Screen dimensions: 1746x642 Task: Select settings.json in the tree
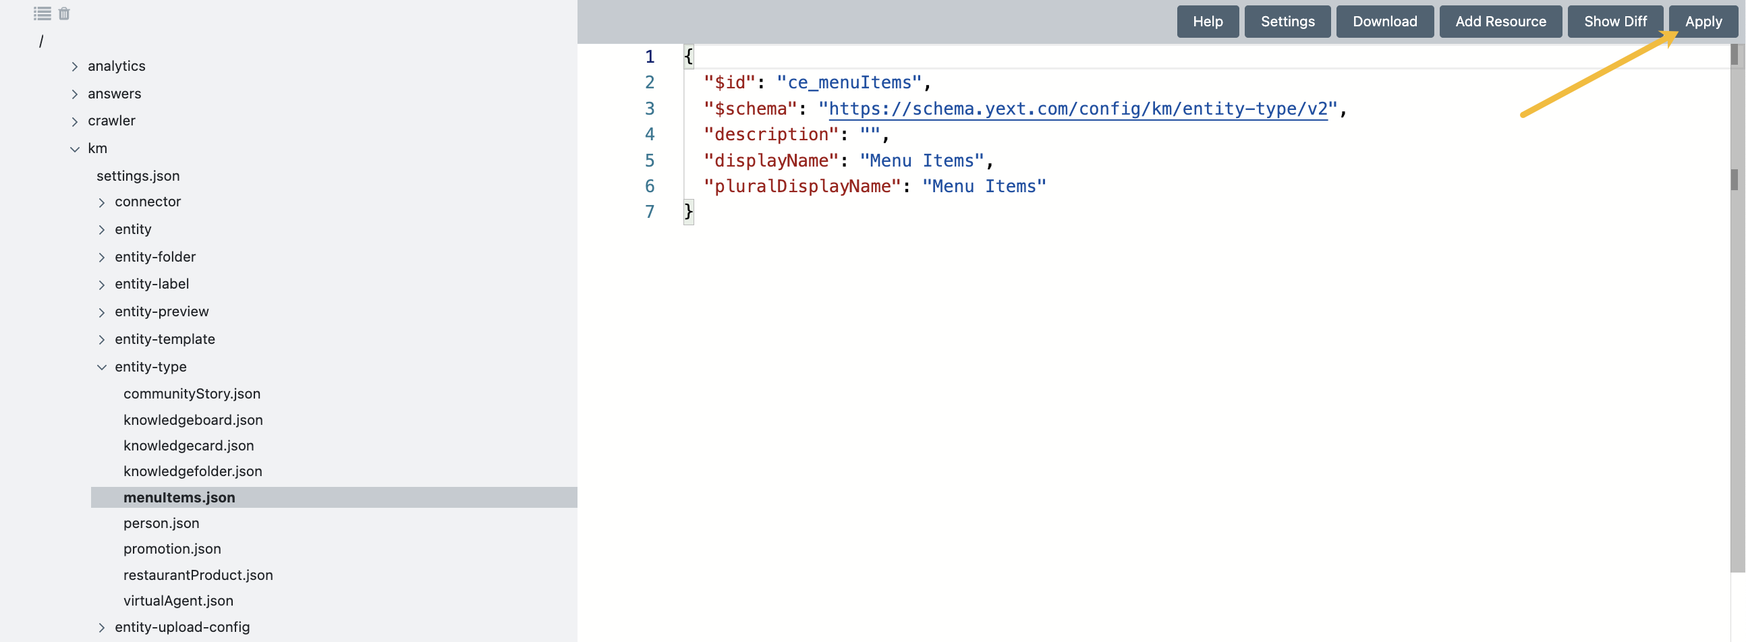coord(138,175)
